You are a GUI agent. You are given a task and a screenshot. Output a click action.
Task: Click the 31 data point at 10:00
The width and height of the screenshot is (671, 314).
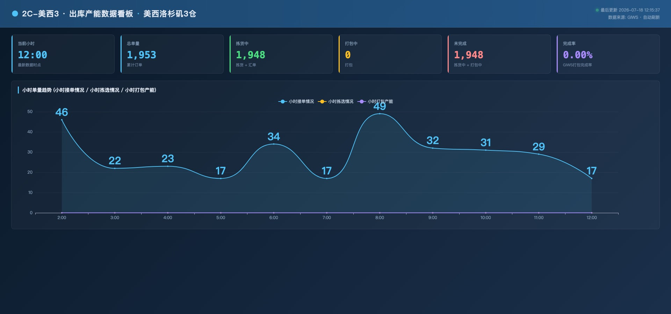pyautogui.click(x=485, y=150)
